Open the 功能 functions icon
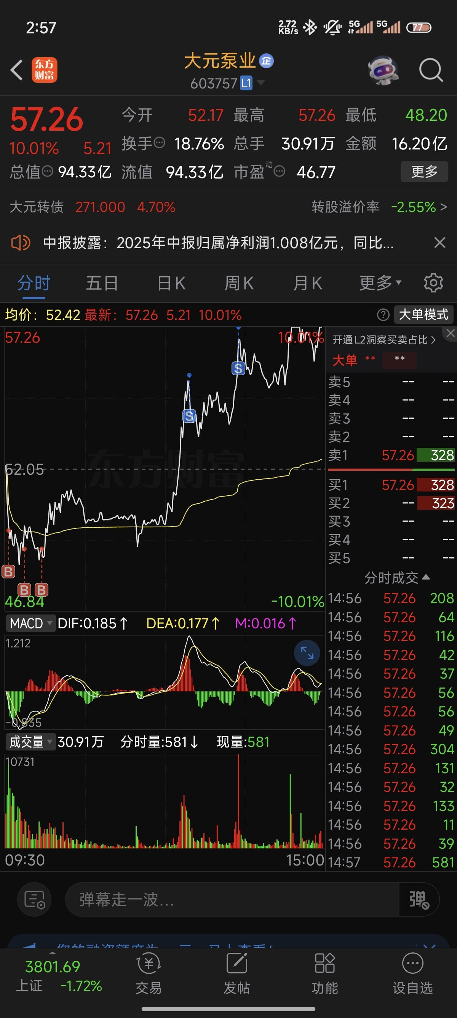 click(325, 974)
